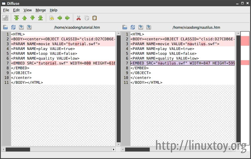Click the left pane horizontal scrollbar thumb

[x=18, y=149]
